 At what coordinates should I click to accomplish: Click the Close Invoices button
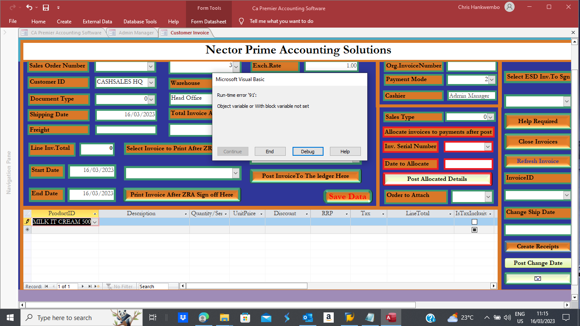click(x=538, y=141)
